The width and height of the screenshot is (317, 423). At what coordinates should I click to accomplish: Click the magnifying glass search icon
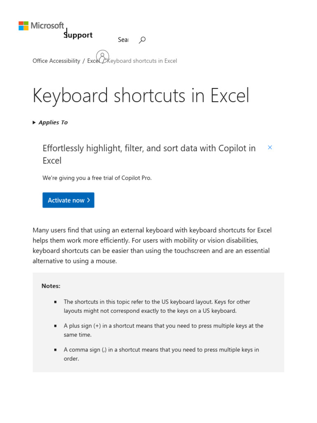click(x=142, y=40)
